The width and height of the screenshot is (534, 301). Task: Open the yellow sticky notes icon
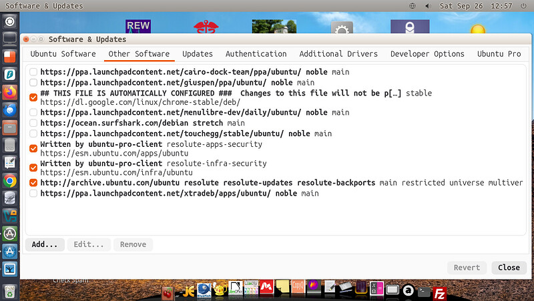(x=282, y=287)
